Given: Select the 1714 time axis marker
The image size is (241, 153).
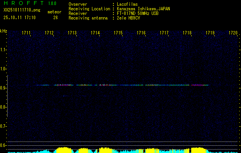Looking at the screenshot, I should click(95, 33).
